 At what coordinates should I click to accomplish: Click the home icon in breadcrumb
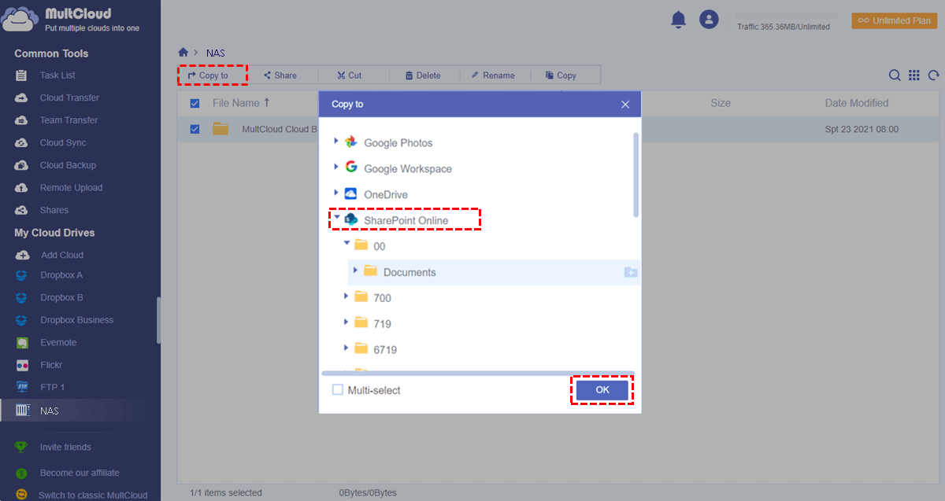click(183, 53)
